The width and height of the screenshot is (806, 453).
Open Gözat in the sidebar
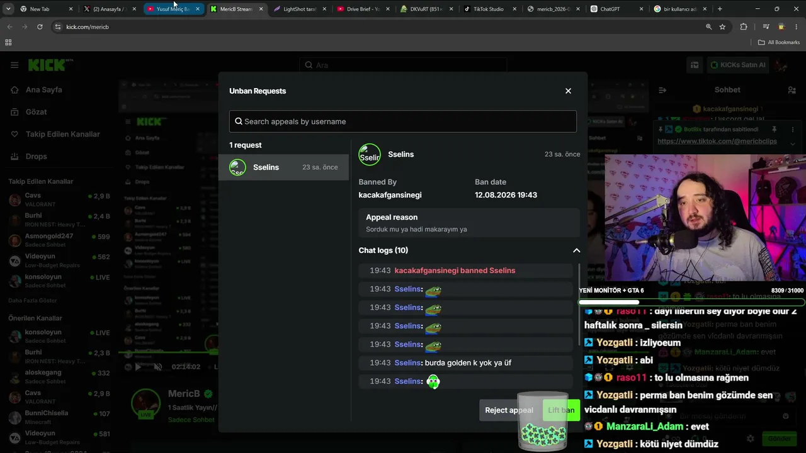[x=36, y=112]
